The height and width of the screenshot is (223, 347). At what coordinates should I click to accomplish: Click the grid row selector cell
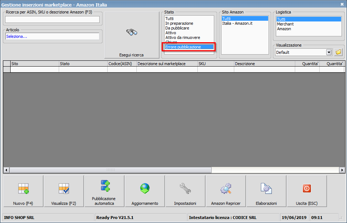7,69
